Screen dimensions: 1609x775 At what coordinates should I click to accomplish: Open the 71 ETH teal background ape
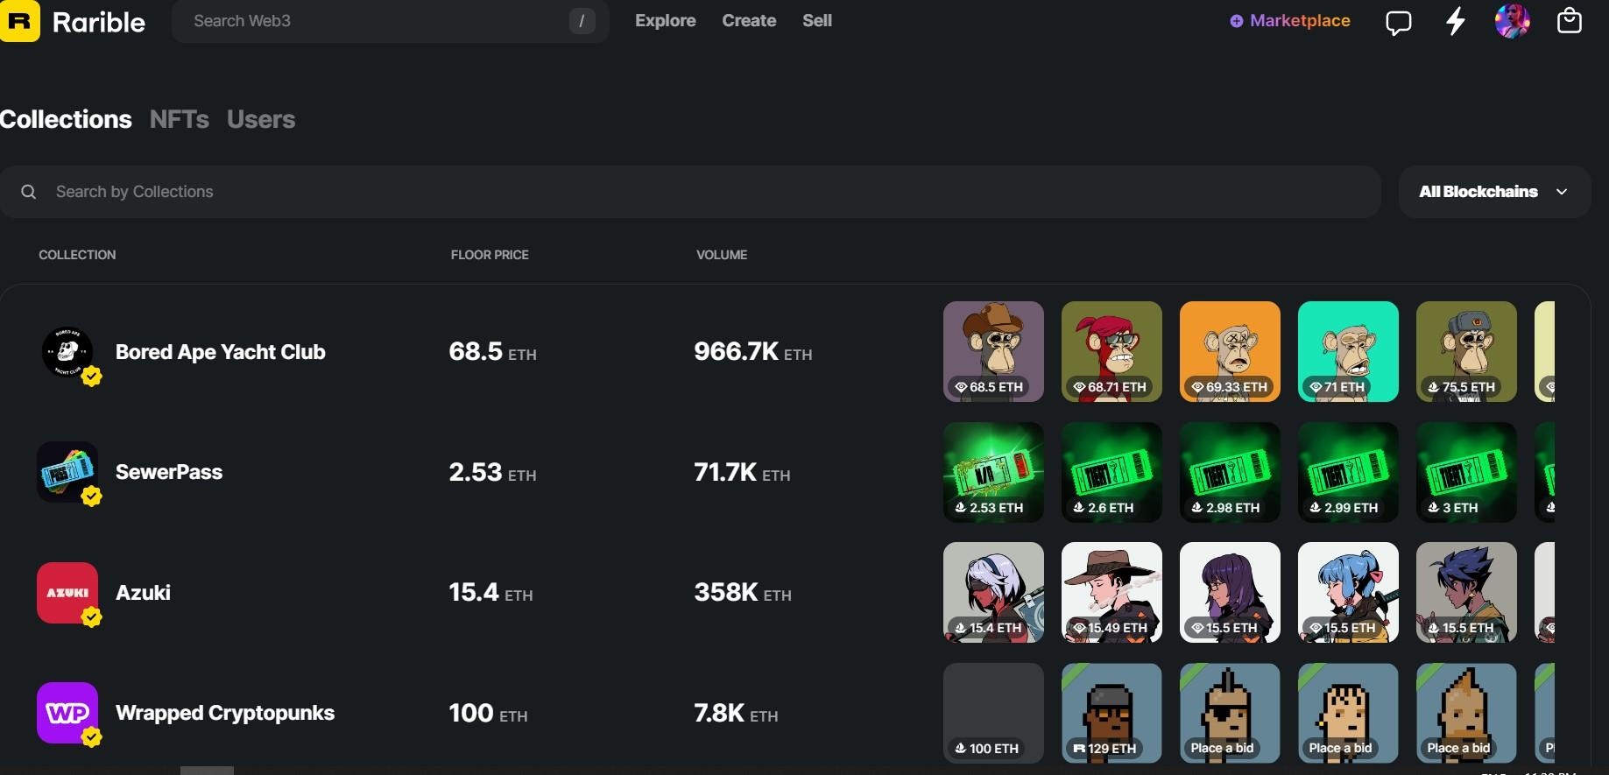tap(1348, 352)
